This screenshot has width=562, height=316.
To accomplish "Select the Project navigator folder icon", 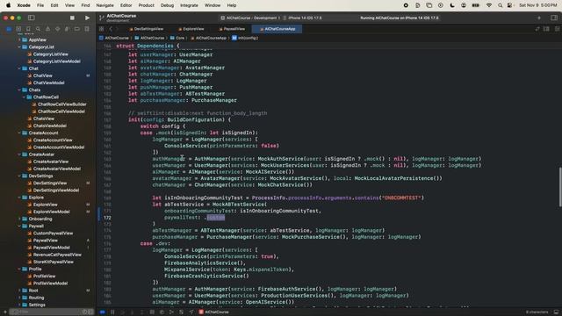I will (9, 29).
